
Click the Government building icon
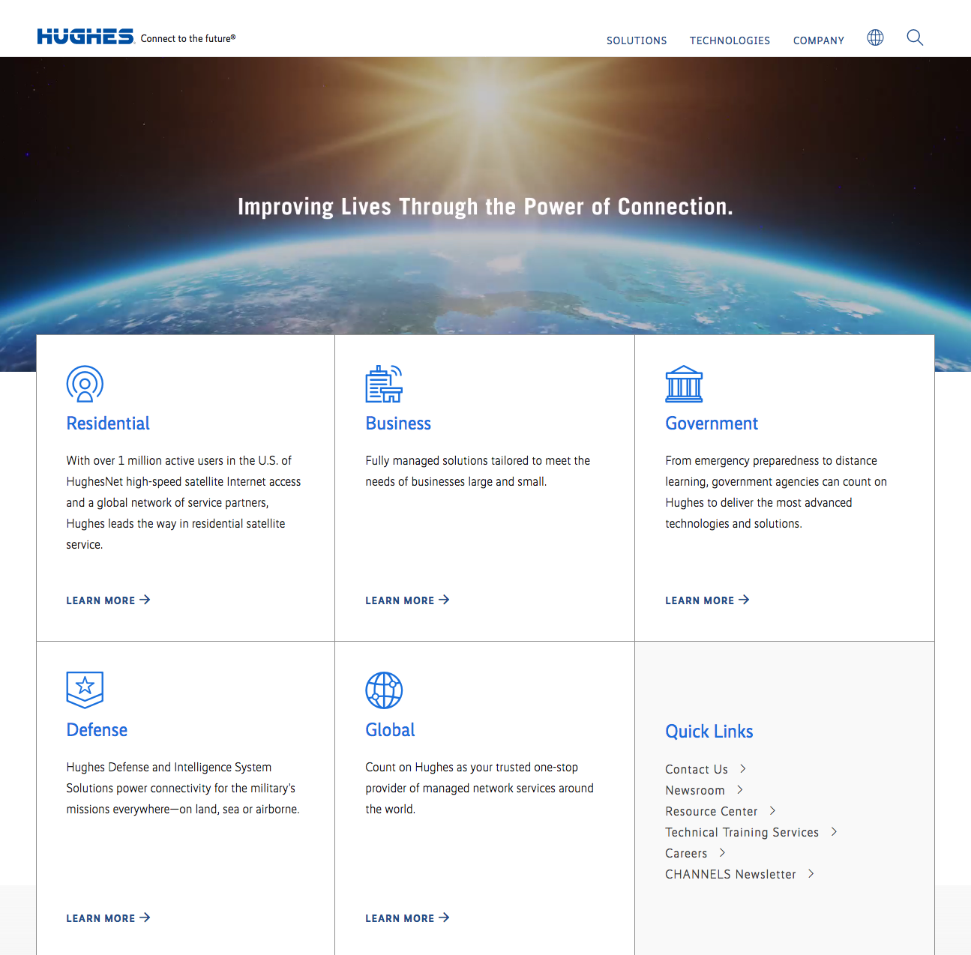pos(684,384)
